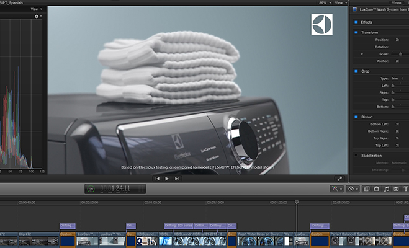This screenshot has width=409, height=248.
Task: Click the timecode display 1:24:11
Action: point(115,188)
